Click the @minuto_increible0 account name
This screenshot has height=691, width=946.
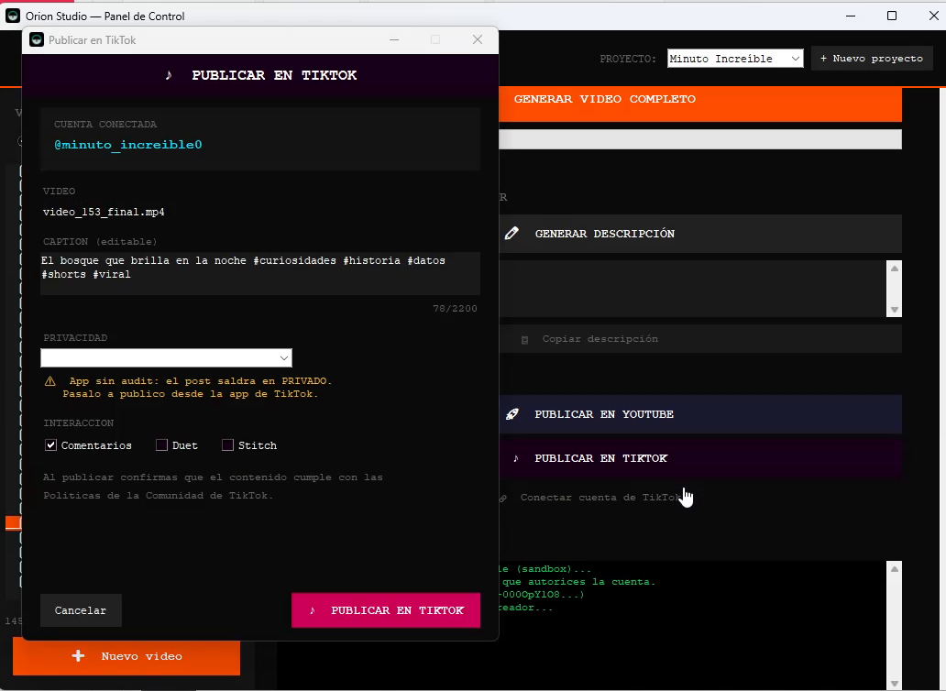click(128, 145)
